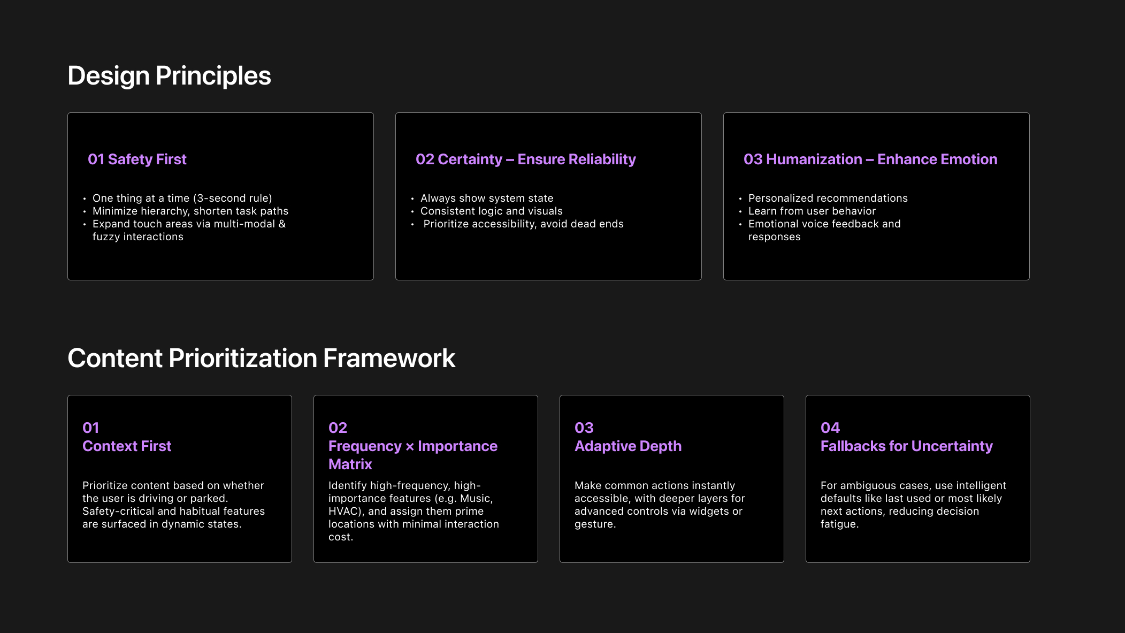Select the 03 Humanization – Enhance Emotion card
The height and width of the screenshot is (633, 1125).
point(876,195)
